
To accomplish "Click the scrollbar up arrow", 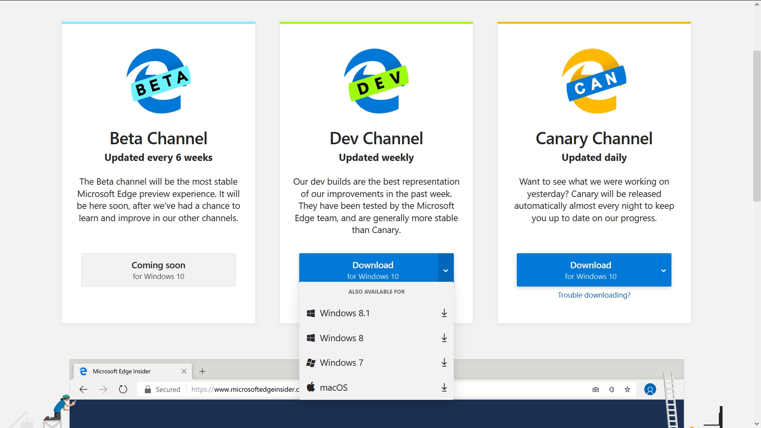I will point(757,4).
